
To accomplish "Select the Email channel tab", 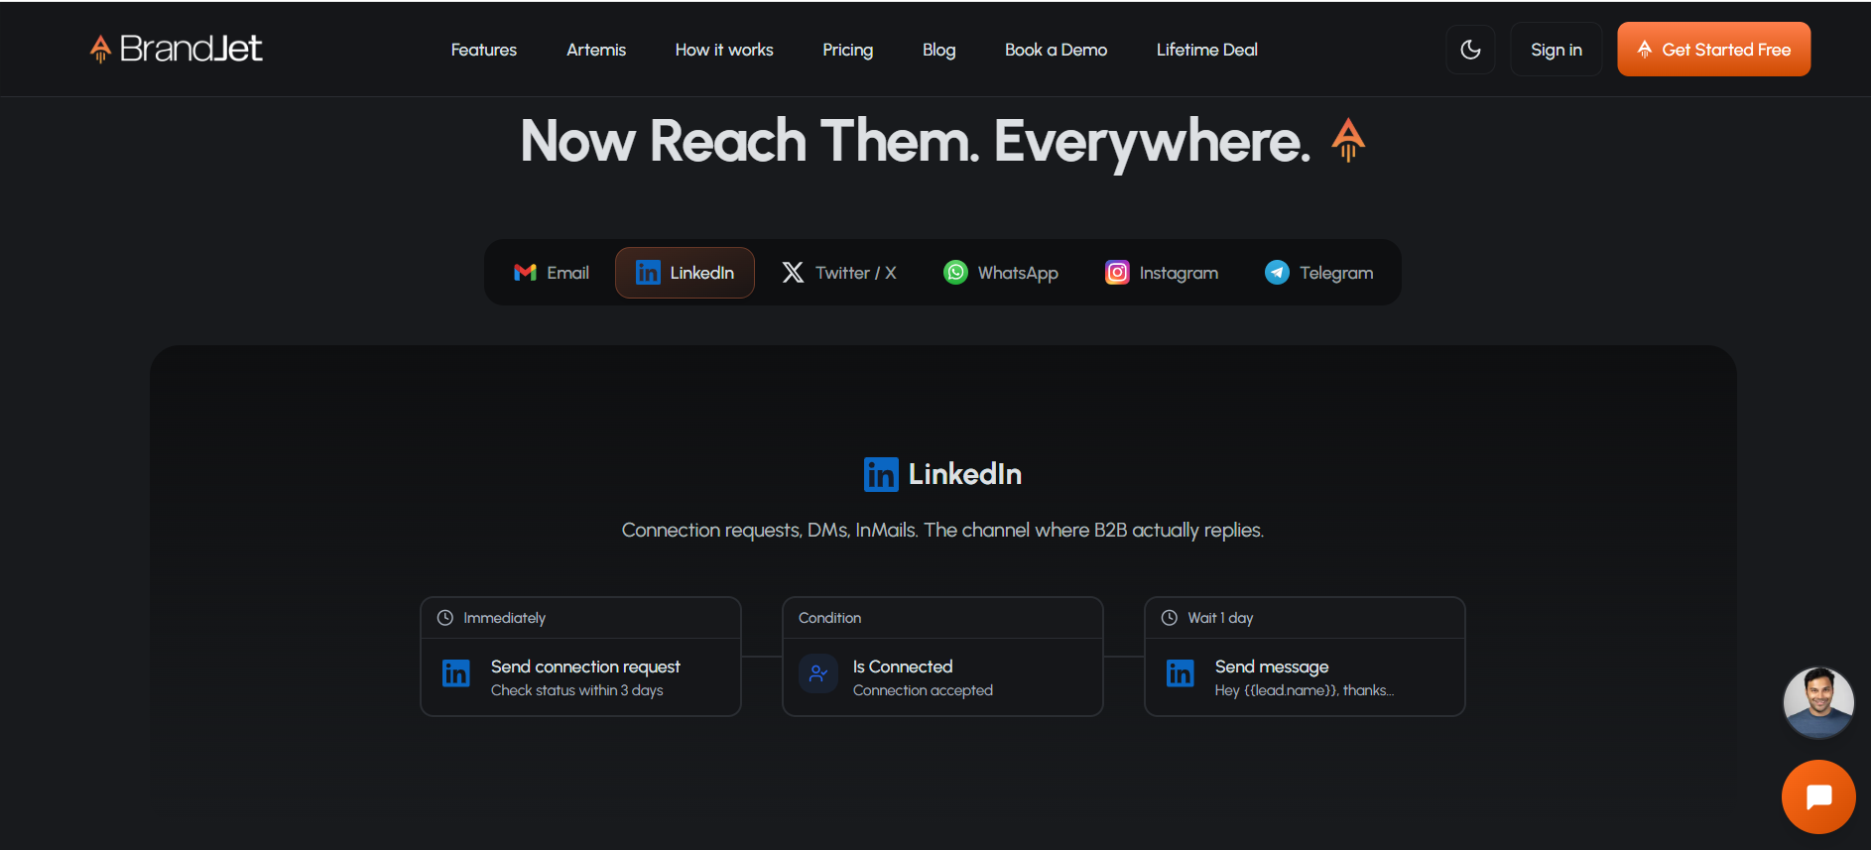I will (552, 273).
